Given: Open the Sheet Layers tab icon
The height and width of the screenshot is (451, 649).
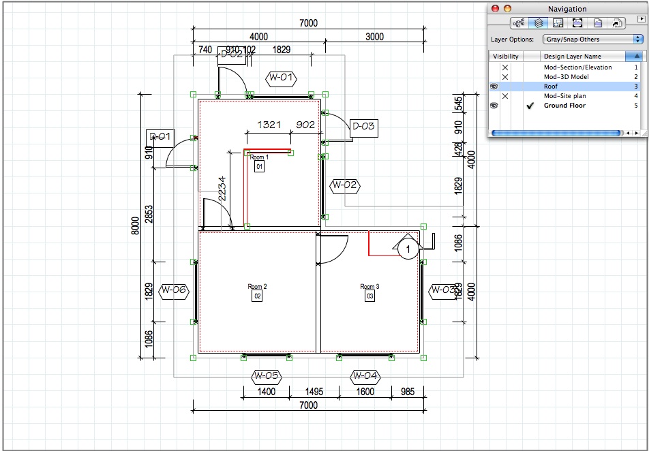Looking at the screenshot, I should 558,23.
